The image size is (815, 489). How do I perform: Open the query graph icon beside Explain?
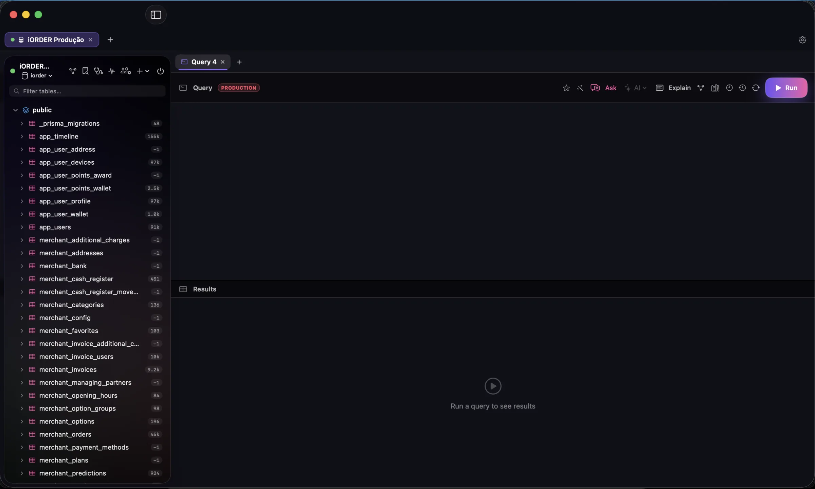(701, 88)
